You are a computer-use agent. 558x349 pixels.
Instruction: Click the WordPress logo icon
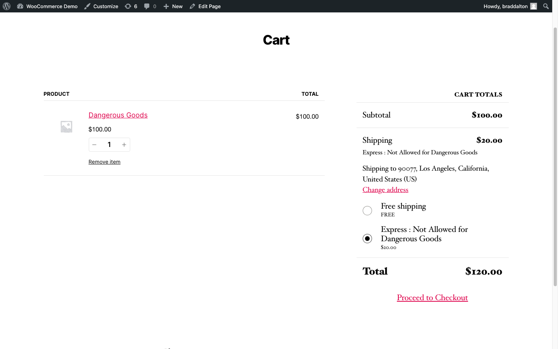pos(7,6)
